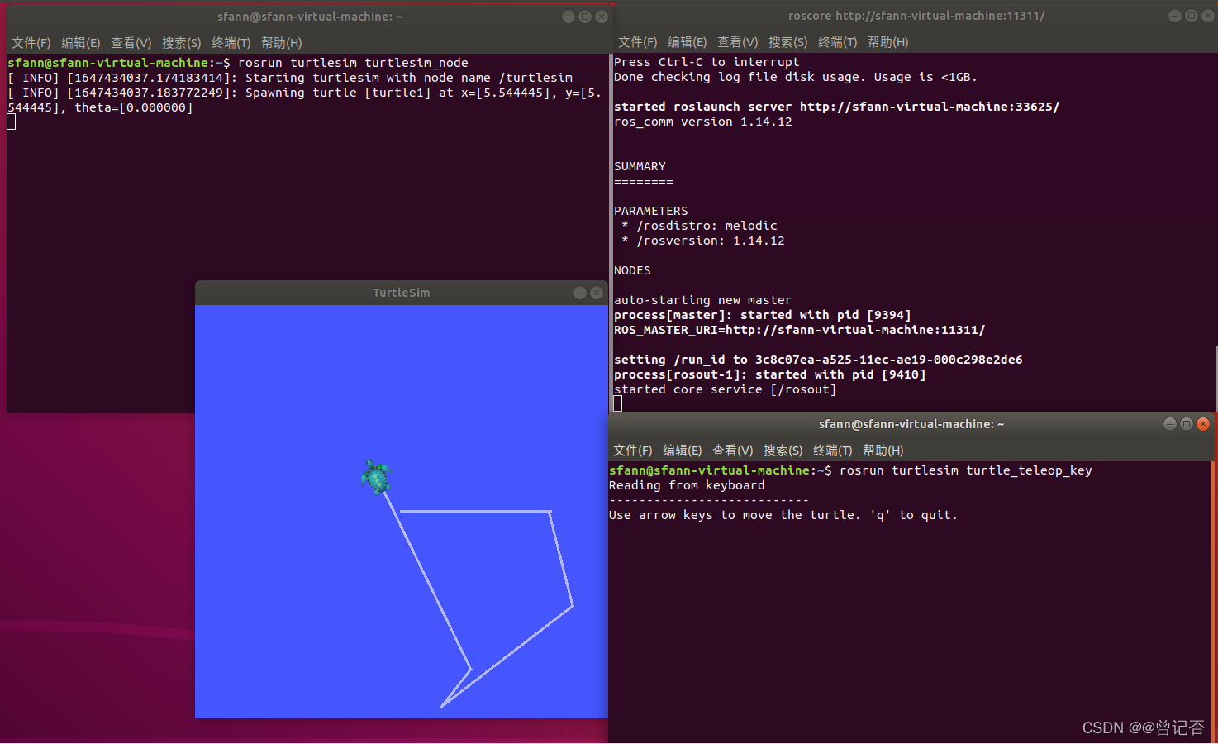The width and height of the screenshot is (1218, 744).
Task: Open 查看(V) menu in turtlesim_node terminal
Action: [x=131, y=42]
